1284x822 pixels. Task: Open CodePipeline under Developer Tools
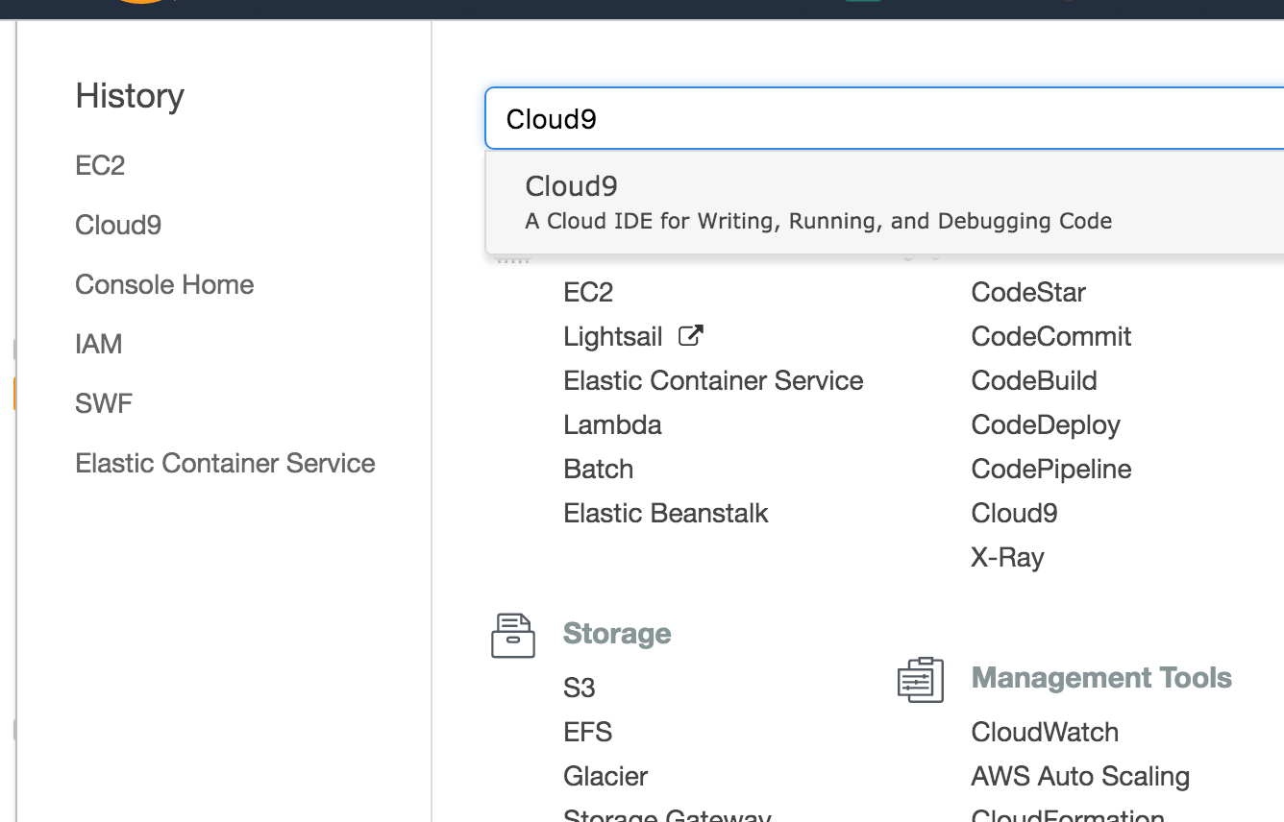click(1050, 469)
